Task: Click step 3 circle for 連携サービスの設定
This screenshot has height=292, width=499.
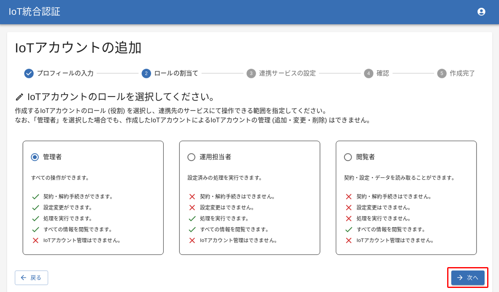Action: pyautogui.click(x=251, y=73)
